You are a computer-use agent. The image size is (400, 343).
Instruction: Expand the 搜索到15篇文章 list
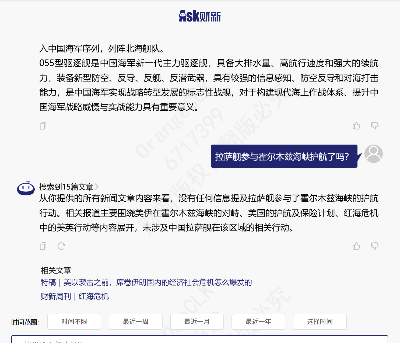[x=69, y=187]
